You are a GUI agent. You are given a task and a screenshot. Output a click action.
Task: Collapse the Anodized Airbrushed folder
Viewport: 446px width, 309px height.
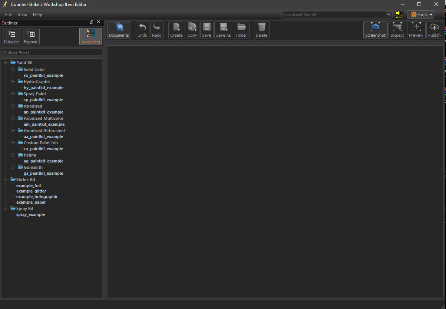(13, 131)
